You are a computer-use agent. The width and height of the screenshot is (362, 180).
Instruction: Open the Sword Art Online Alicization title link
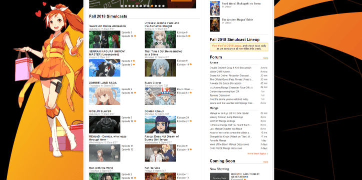(x=107, y=26)
